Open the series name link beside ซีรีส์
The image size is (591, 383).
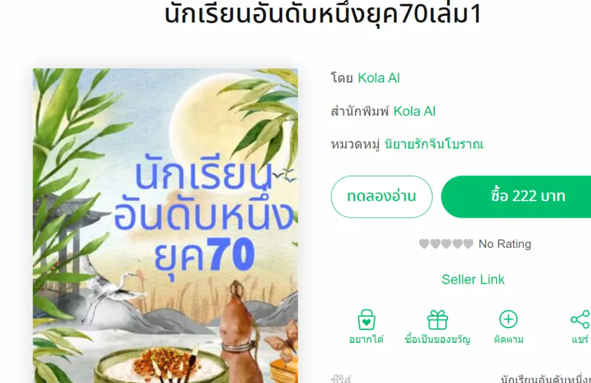coord(545,379)
